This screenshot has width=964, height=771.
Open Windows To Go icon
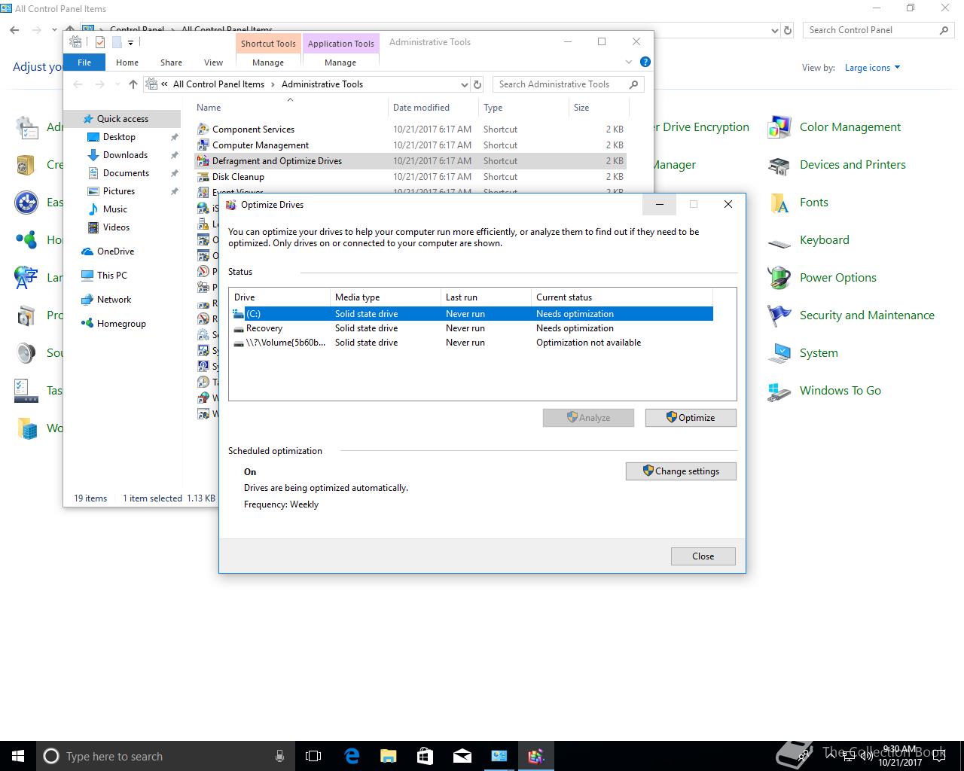779,391
